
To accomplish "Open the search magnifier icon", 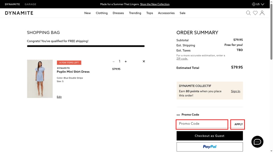I will pyautogui.click(x=248, y=13).
